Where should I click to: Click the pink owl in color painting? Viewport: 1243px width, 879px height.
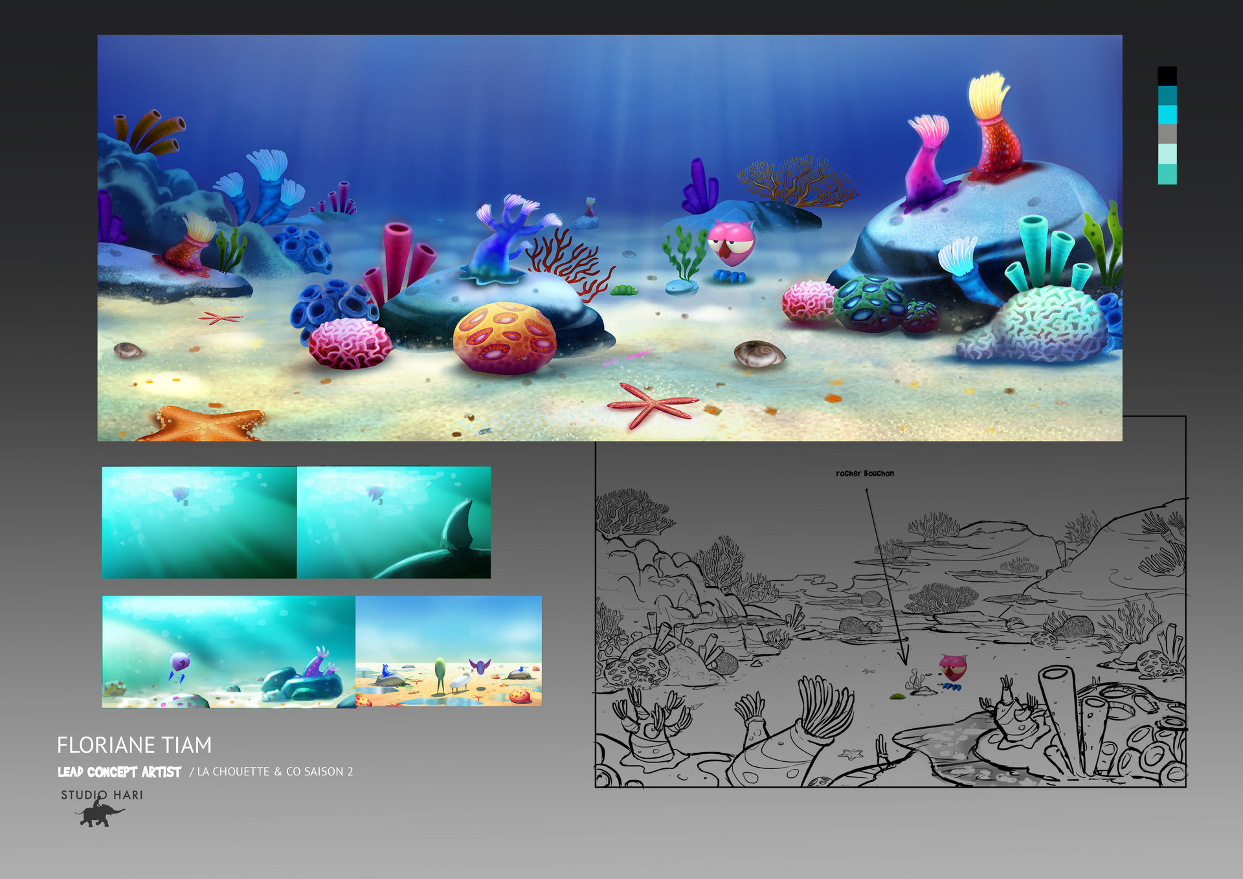(x=731, y=244)
